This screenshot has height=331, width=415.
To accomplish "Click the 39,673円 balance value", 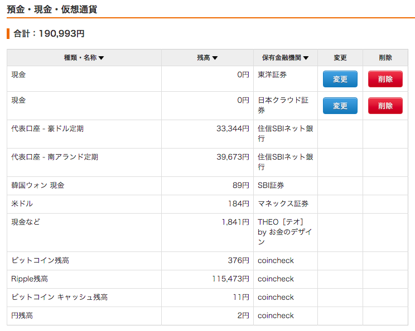I will click(233, 157).
